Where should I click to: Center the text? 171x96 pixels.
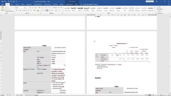click(x=45, y=10)
